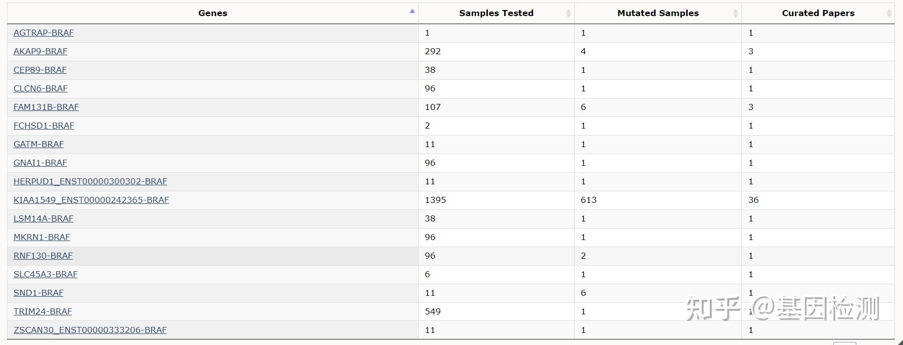Open the AKAP9-BRAF fusion link
Image resolution: width=903 pixels, height=345 pixels.
click(x=40, y=51)
